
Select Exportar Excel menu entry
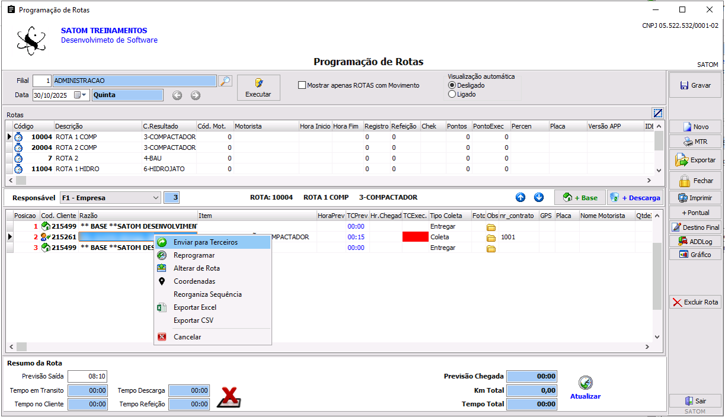point(194,307)
